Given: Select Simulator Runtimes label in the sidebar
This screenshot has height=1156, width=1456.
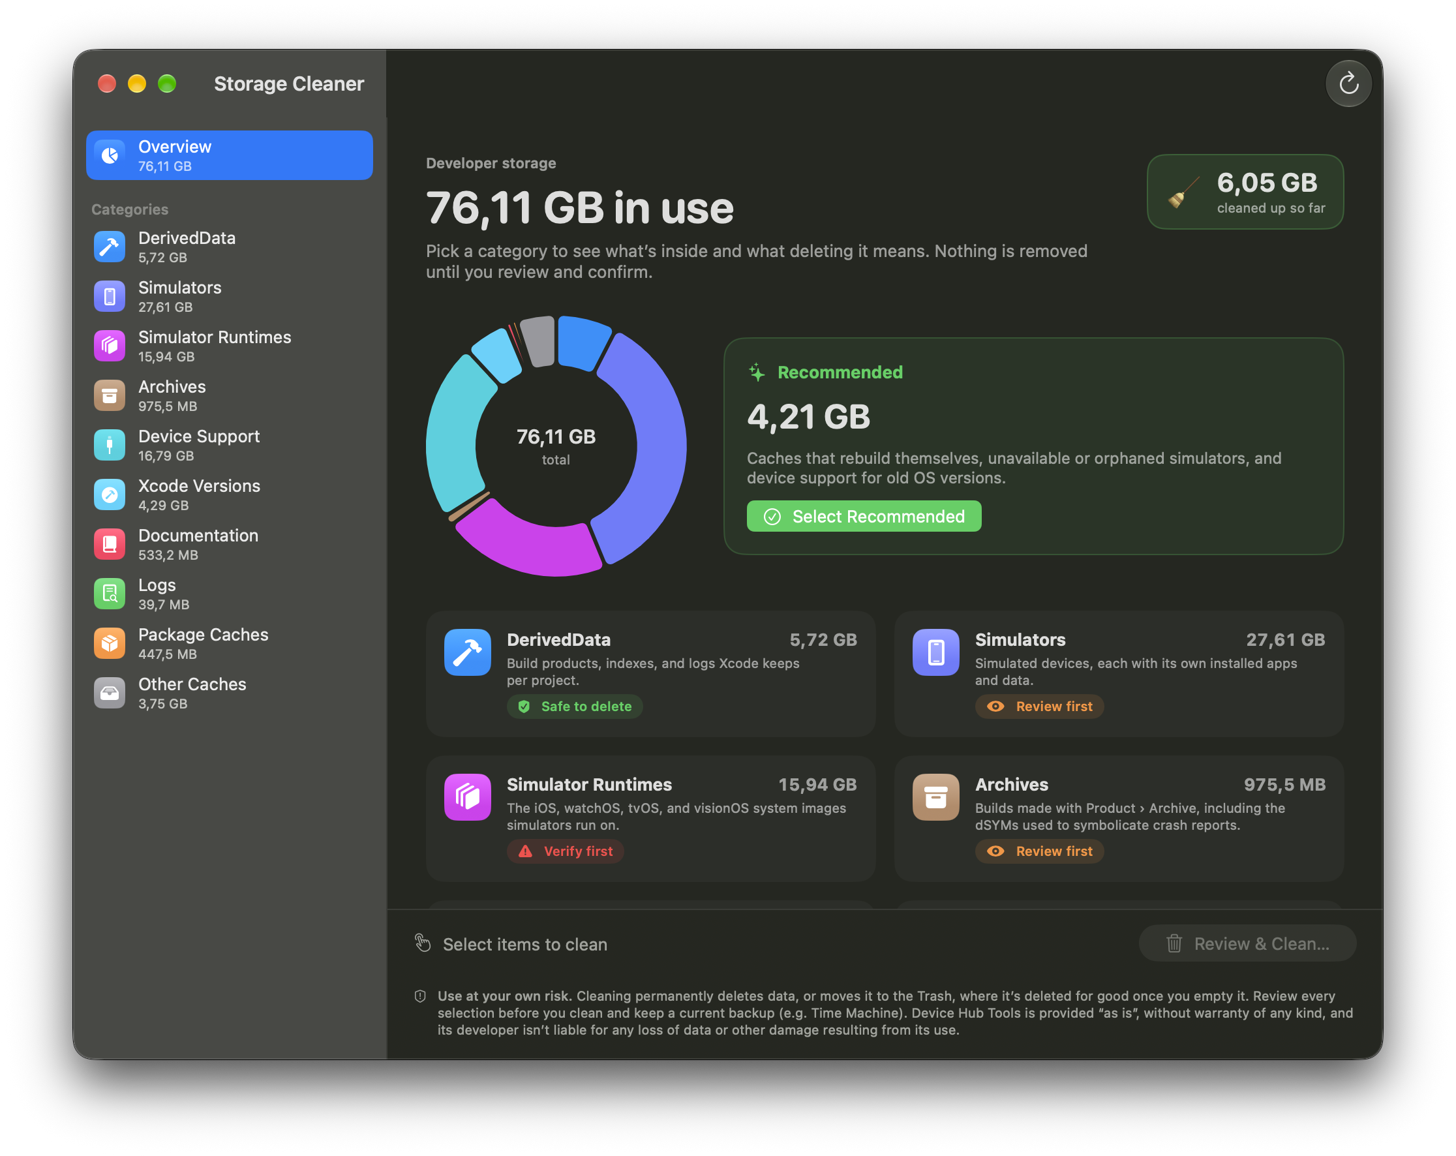Looking at the screenshot, I should 215,337.
